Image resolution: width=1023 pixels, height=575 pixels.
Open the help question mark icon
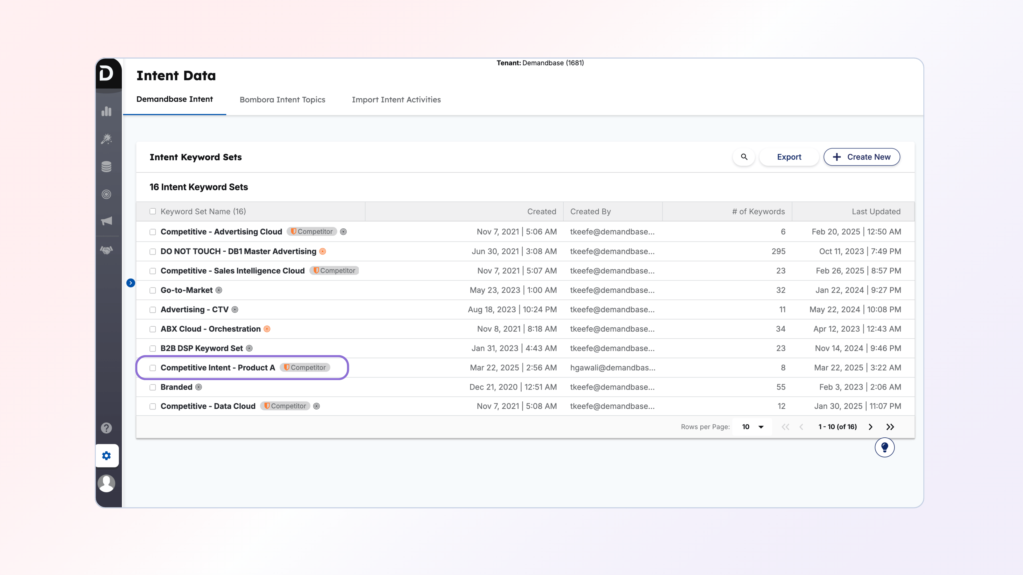point(107,428)
